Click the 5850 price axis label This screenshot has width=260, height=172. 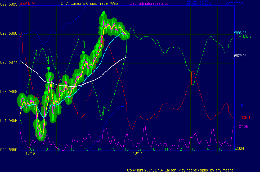click(13, 150)
